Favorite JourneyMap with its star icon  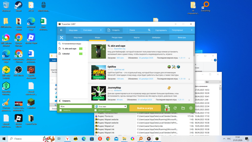click(x=189, y=100)
